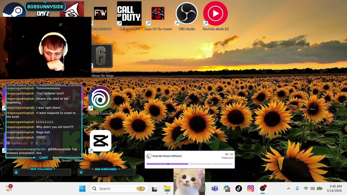347x195 pixels.
Task: Switch to OBS Studio in the taskbar
Action: (262, 188)
